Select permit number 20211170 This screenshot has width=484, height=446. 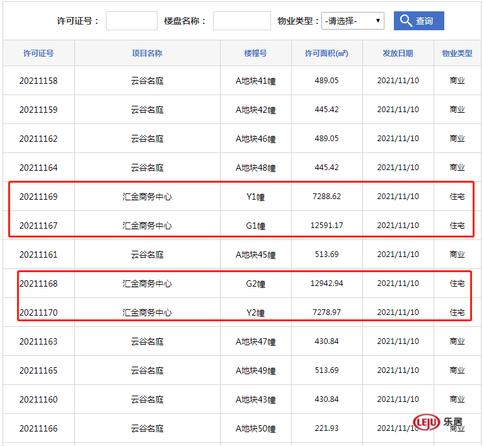[x=38, y=312]
